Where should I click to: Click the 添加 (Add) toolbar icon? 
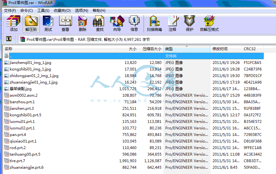click(13, 23)
